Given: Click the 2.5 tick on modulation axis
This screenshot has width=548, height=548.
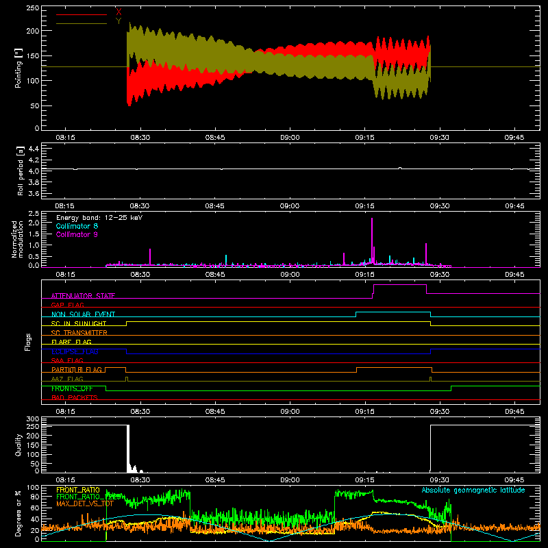Looking at the screenshot, I should (x=34, y=214).
